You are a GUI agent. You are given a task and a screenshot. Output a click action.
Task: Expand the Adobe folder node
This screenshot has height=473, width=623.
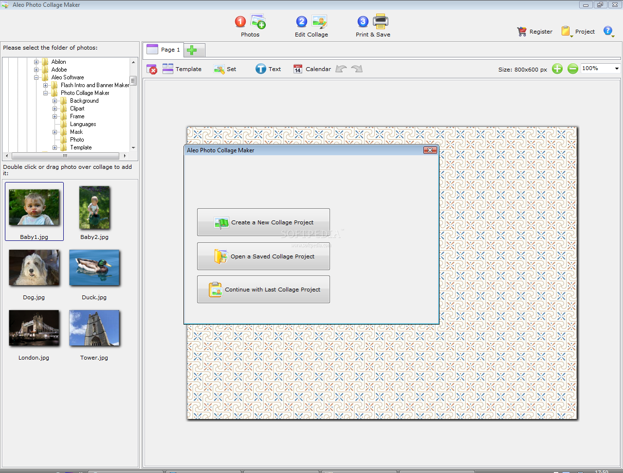click(36, 70)
